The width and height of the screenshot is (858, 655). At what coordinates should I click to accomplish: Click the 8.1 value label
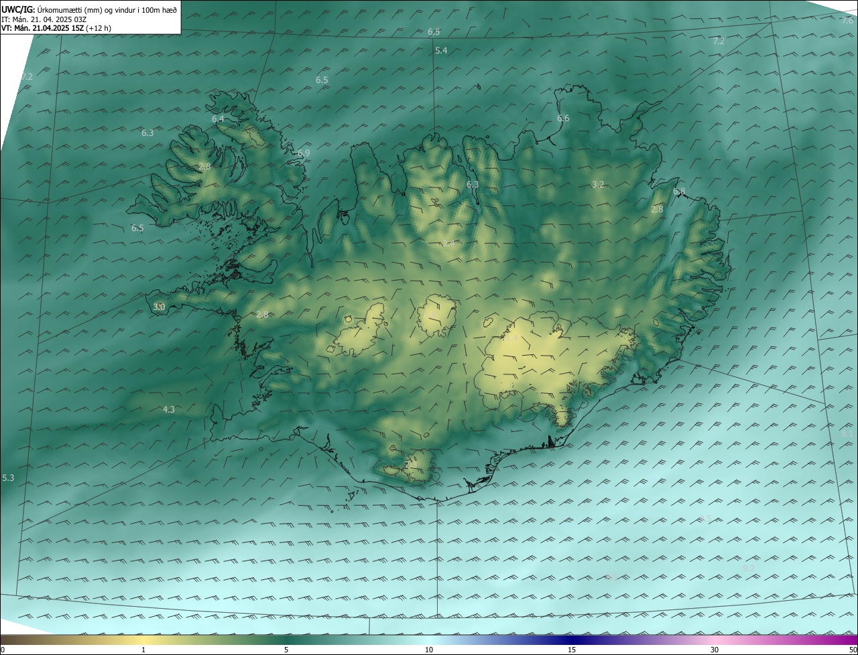pos(847,434)
